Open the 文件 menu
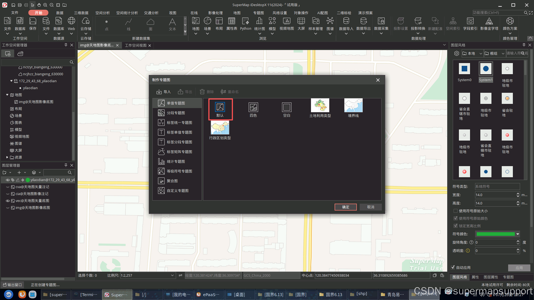534x300 pixels. (x=15, y=13)
